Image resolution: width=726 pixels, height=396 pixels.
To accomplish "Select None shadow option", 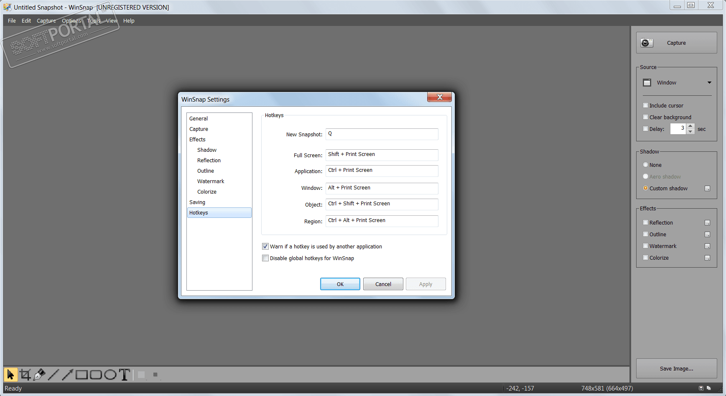I will [x=645, y=165].
